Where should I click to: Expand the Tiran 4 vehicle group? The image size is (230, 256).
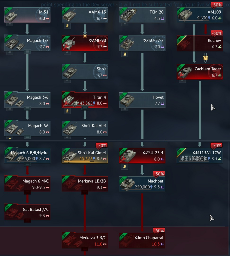85,108
